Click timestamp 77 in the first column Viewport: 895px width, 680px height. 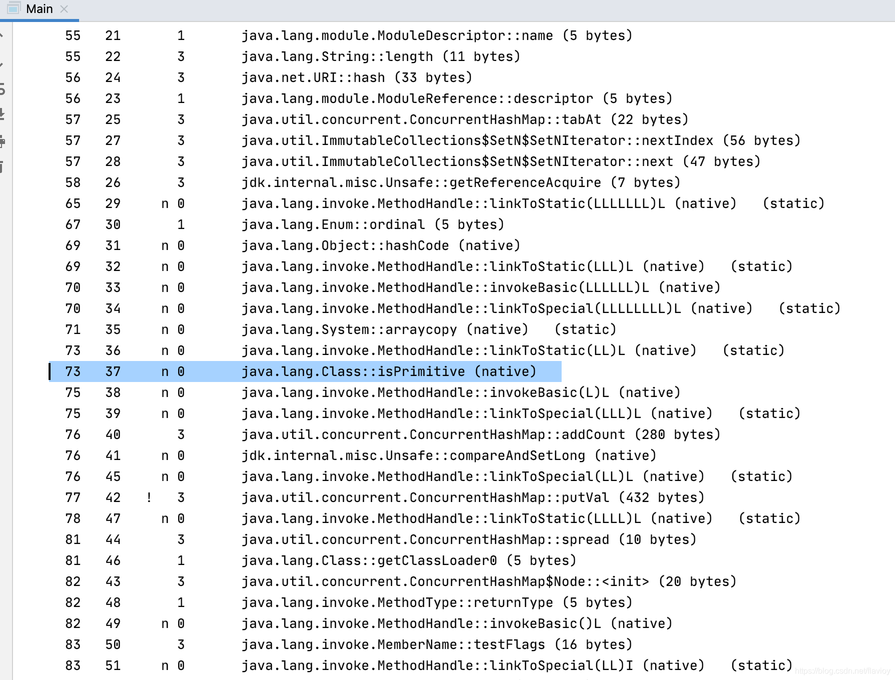click(73, 497)
